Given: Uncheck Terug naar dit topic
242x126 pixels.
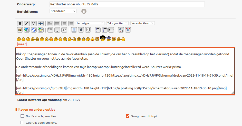Looking at the screenshot, I should point(128,116).
